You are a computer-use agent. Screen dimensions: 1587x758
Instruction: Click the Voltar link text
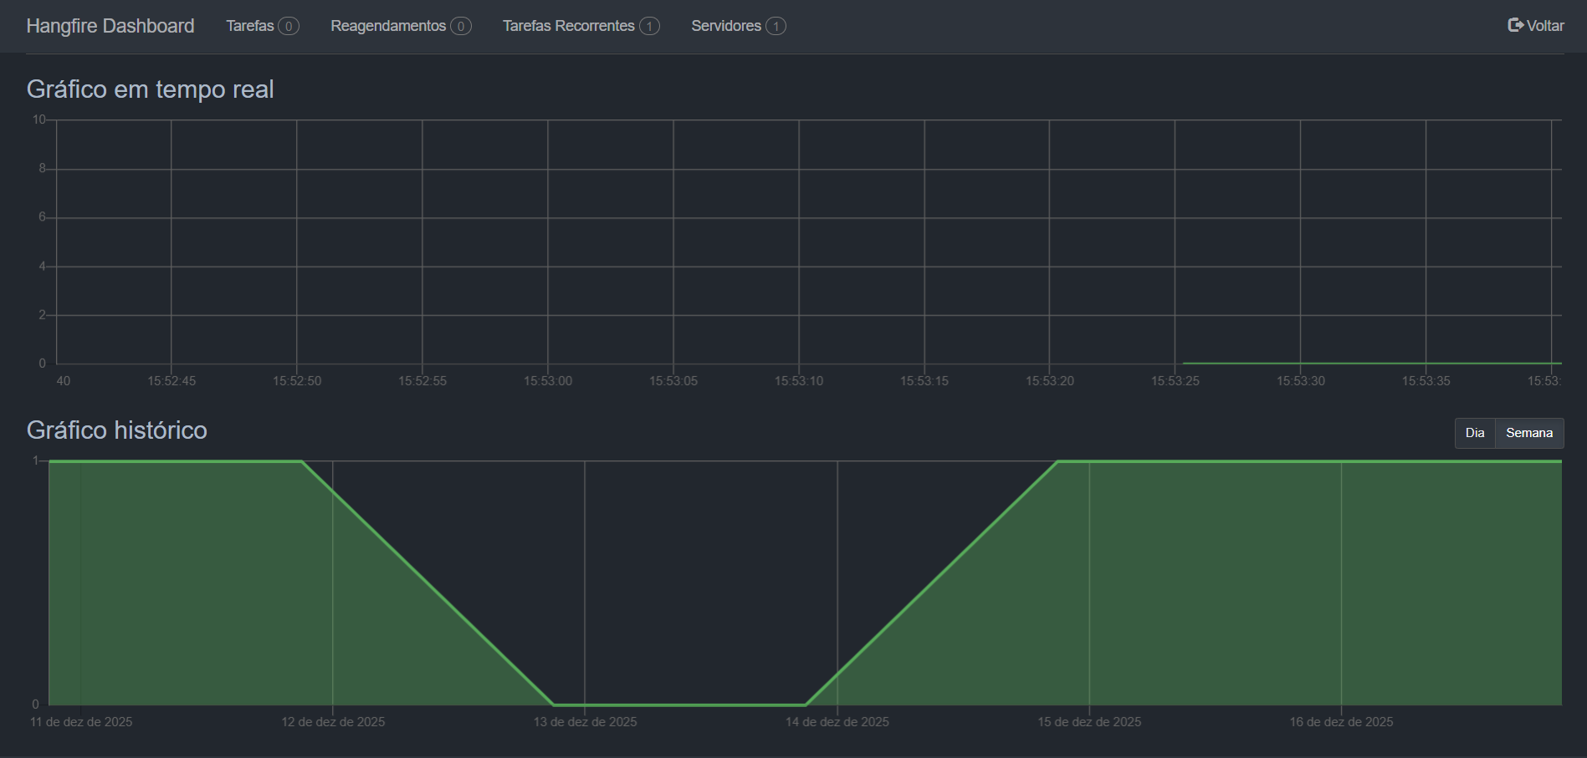tap(1545, 26)
